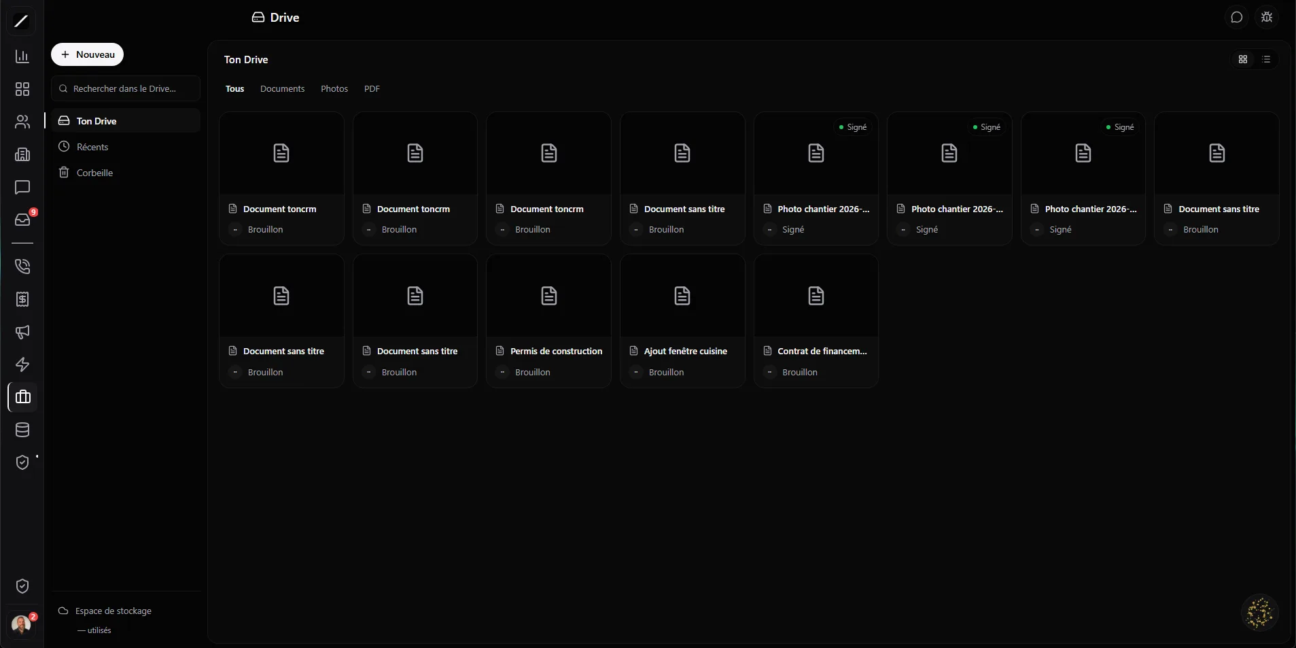
Task: Click Brouillon status under Ajout fenêtre cuisine
Action: coord(666,373)
